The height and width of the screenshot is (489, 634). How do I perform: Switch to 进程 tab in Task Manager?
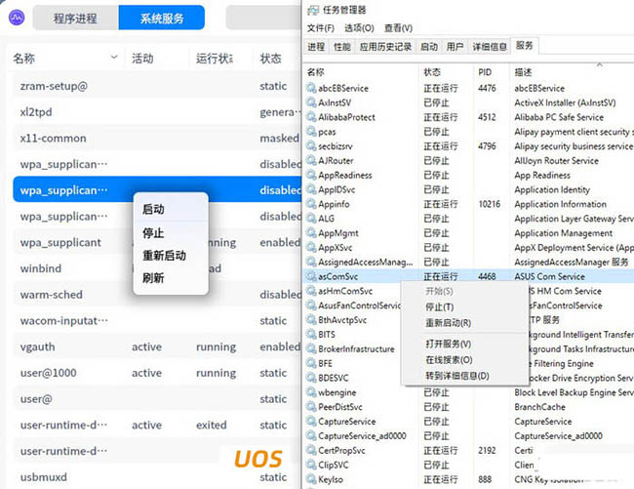coord(316,47)
